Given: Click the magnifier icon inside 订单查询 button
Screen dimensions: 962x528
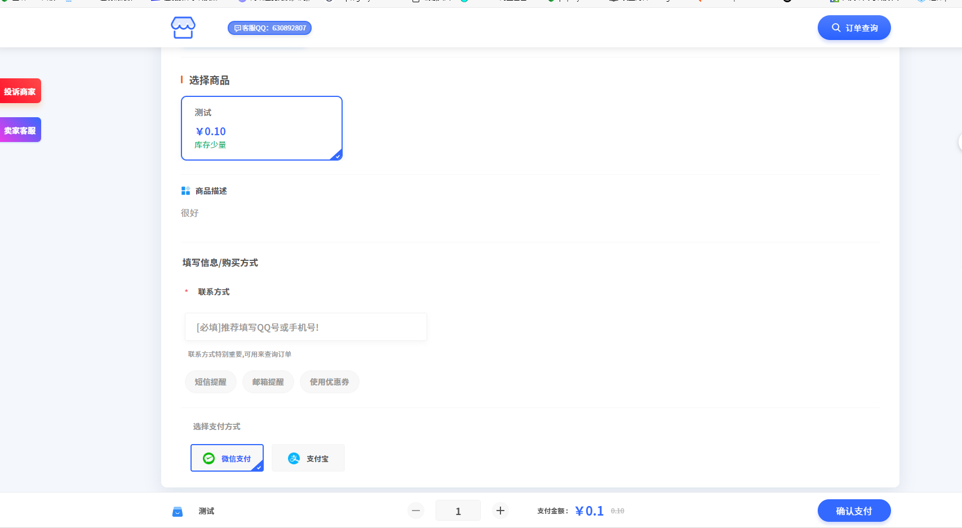Looking at the screenshot, I should tap(836, 27).
